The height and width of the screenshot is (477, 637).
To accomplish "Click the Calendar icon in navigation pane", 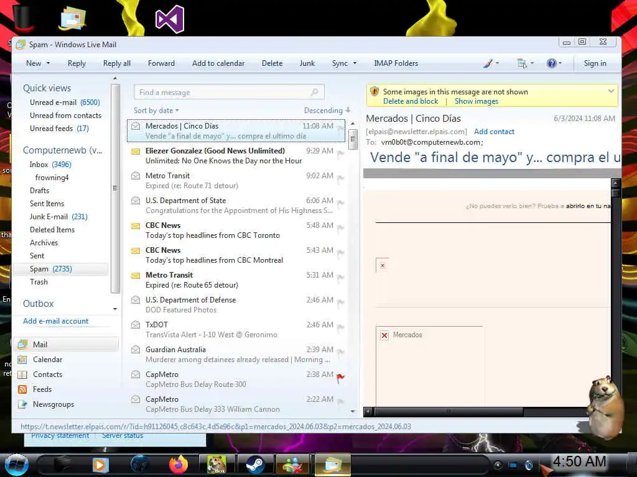I will [23, 360].
